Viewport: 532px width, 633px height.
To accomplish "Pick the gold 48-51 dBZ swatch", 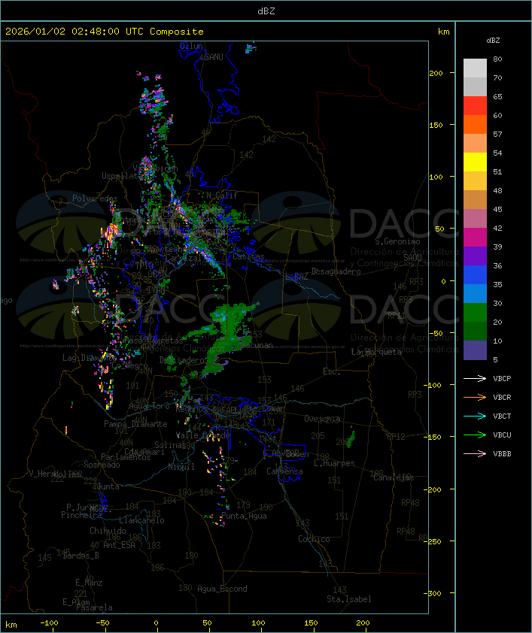I will click(x=475, y=181).
